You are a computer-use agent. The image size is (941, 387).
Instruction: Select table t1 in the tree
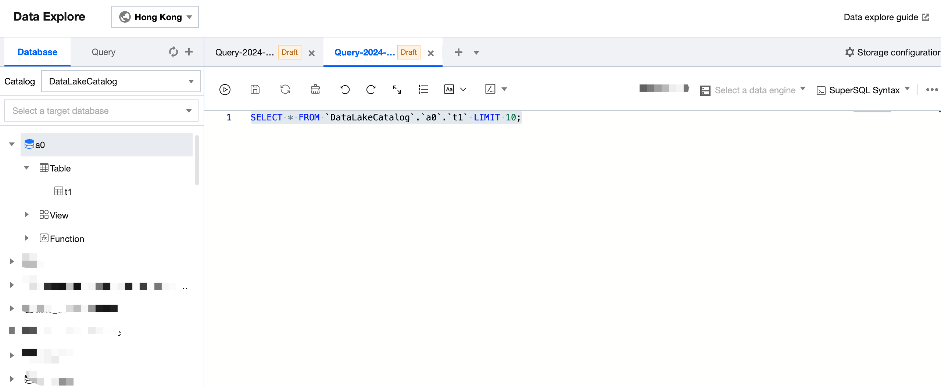coord(68,192)
